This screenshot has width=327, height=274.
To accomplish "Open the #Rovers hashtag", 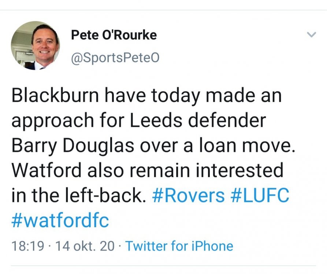I will coord(188,196).
